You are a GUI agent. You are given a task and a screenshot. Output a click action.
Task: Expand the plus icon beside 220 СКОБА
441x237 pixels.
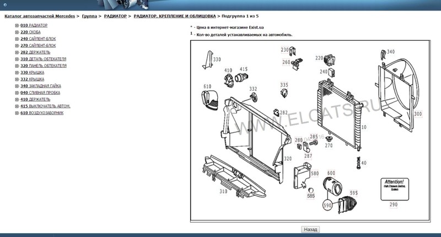[17, 33]
